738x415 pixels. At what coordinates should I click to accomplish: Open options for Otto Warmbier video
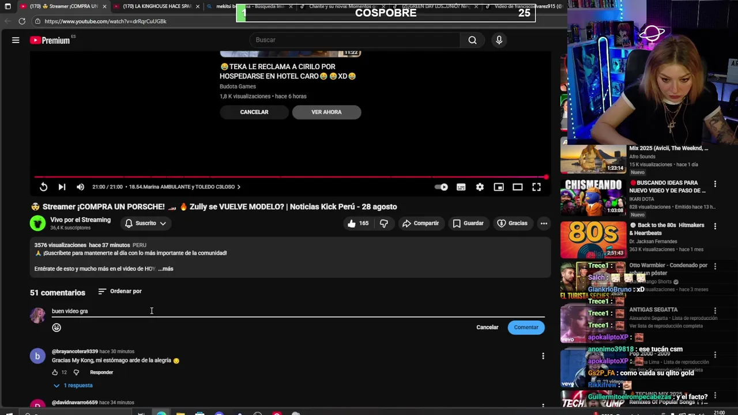click(715, 267)
